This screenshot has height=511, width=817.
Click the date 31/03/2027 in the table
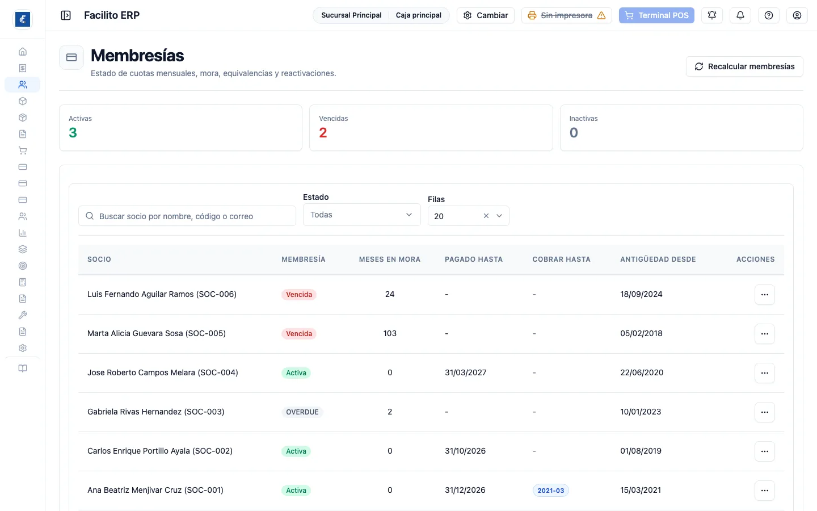(466, 372)
